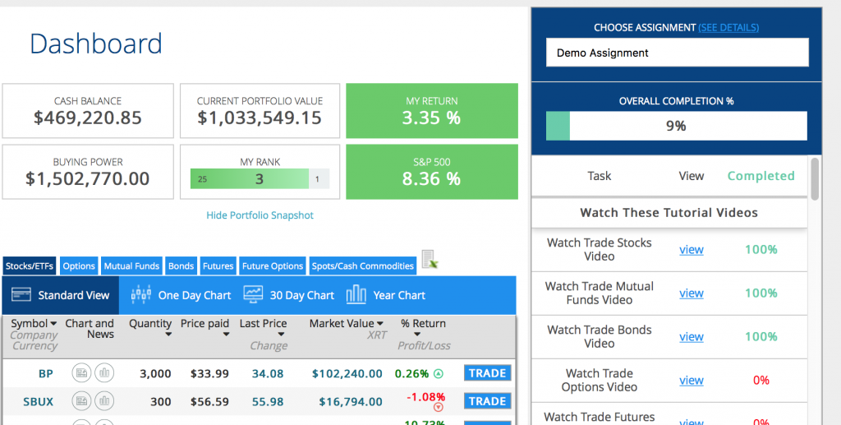Click the 30 Day Chart monitor icon
The height and width of the screenshot is (425, 841).
click(253, 294)
